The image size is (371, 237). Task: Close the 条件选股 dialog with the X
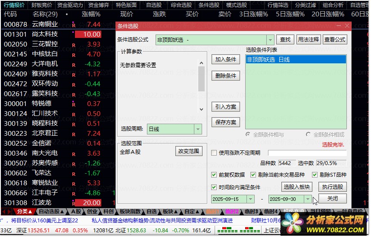[x=347, y=25]
